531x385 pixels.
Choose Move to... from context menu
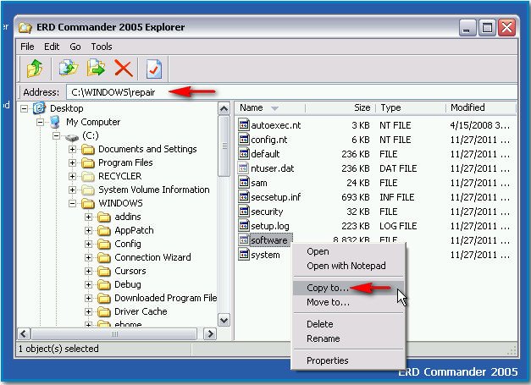click(348, 302)
